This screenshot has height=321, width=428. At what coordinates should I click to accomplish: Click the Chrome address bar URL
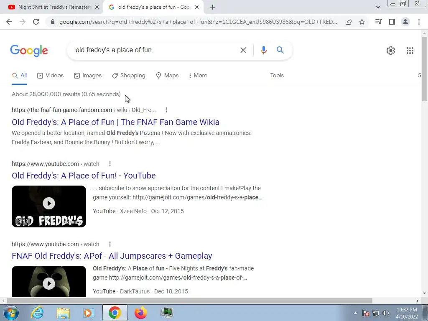click(198, 22)
